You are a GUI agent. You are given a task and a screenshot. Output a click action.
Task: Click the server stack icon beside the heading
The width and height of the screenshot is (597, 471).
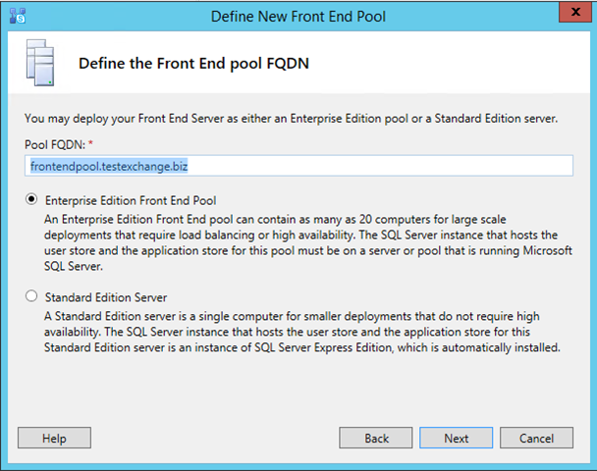40,63
